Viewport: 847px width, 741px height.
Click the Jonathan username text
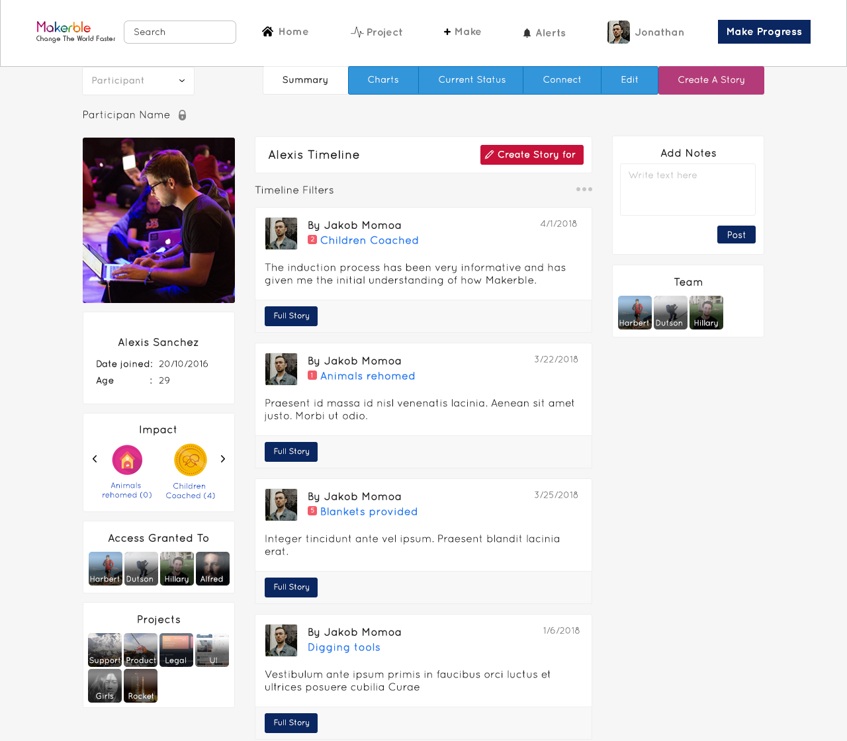coord(660,32)
